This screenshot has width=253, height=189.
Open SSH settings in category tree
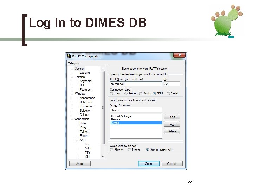coord(83,140)
